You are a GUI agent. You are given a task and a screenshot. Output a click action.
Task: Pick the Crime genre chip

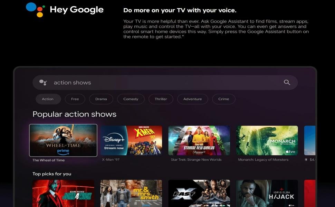click(224, 99)
